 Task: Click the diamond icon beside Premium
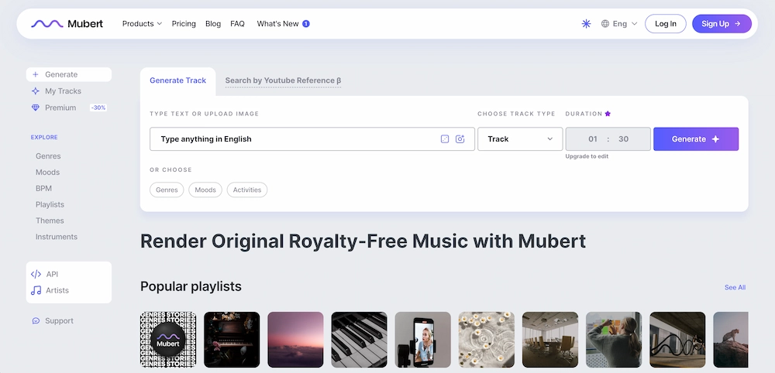[35, 108]
